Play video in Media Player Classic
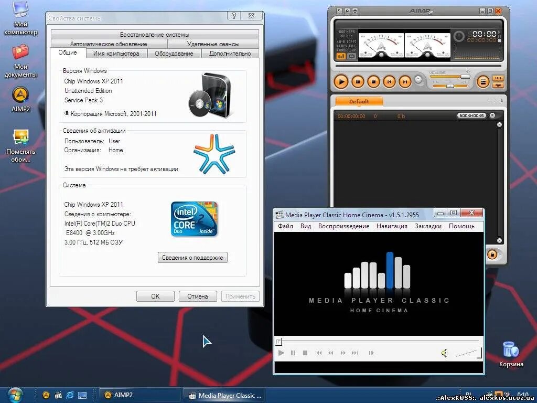537x403 pixels. pos(281,353)
